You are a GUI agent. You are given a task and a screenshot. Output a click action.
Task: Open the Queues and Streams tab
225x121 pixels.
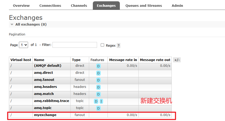144,5
